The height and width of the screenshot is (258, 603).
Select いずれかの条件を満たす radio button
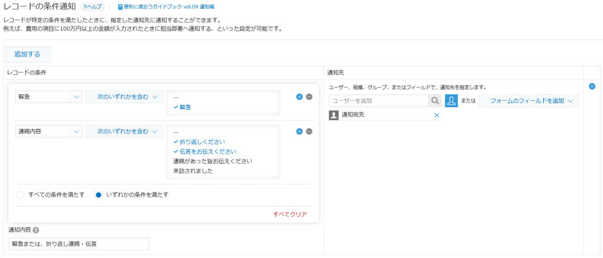point(99,195)
